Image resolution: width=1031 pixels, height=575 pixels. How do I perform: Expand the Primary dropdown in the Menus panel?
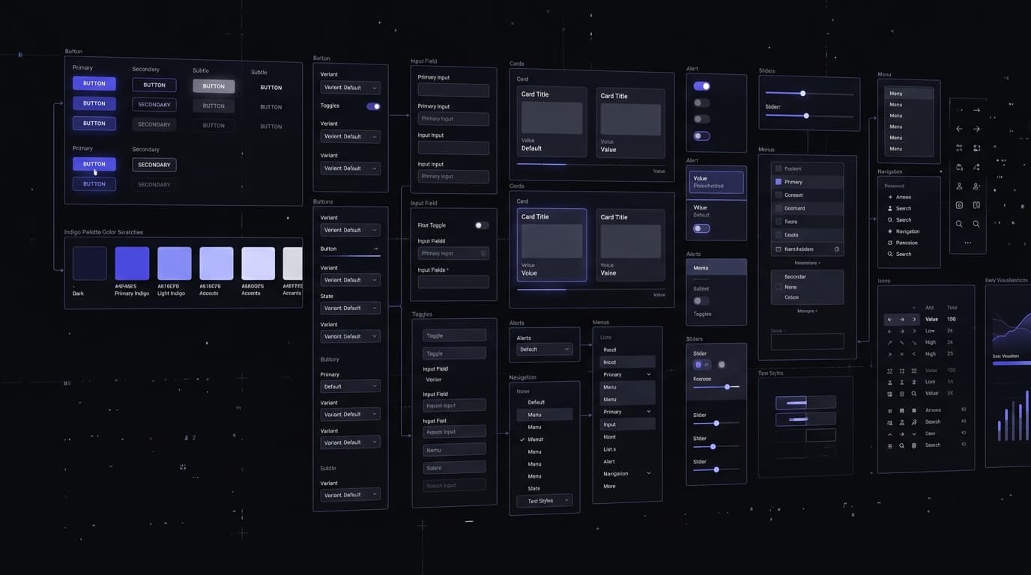coord(626,374)
